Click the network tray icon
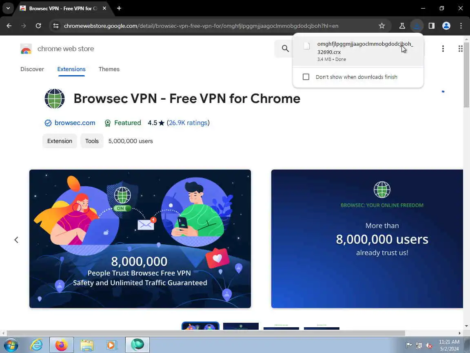The width and height of the screenshot is (470, 353). click(x=419, y=346)
